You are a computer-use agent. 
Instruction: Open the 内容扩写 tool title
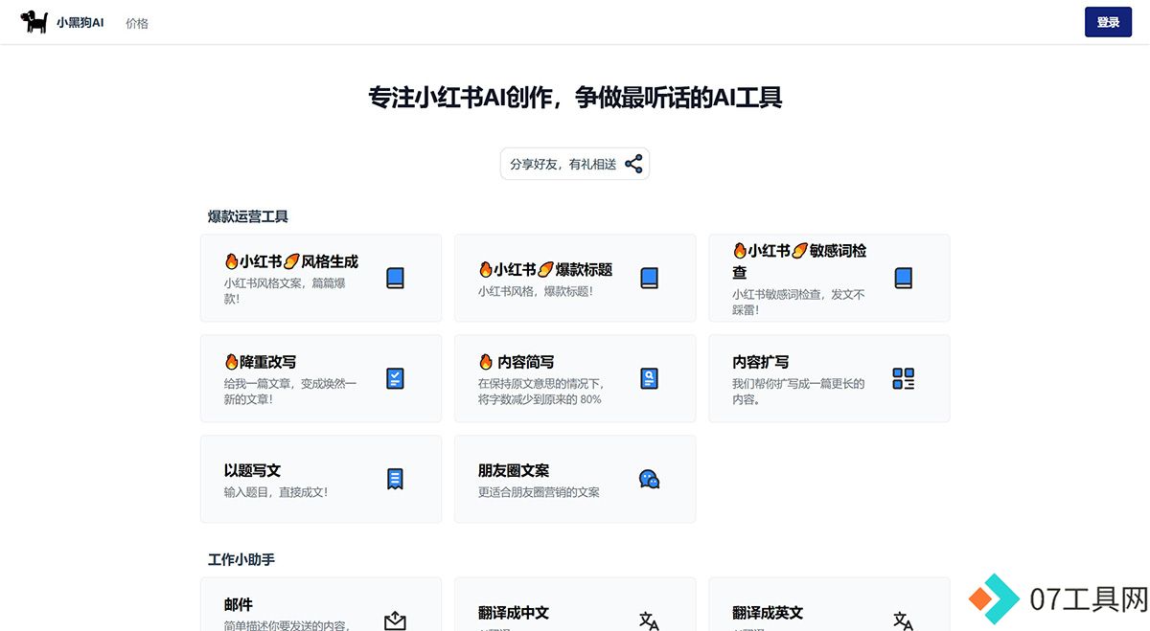[x=761, y=361]
